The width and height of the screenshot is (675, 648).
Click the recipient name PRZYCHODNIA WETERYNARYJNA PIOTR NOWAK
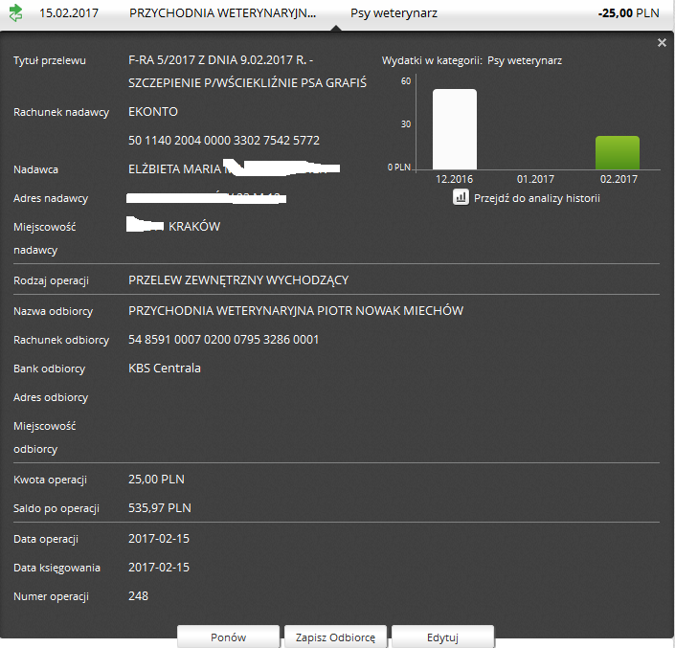click(296, 311)
